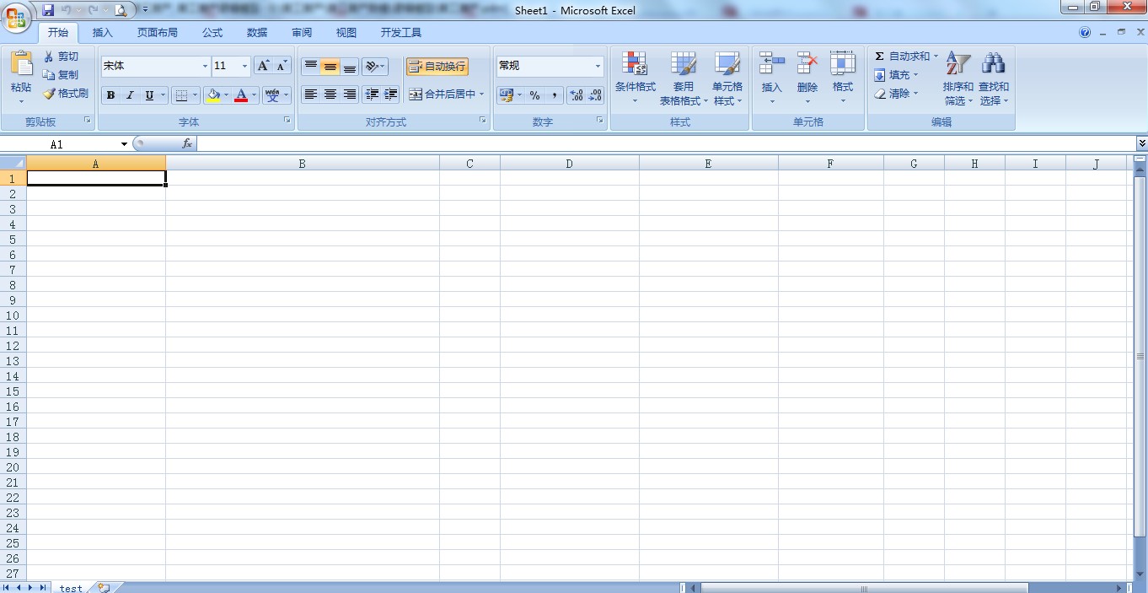The image size is (1148, 593).
Task: Toggle Italic formatting
Action: [130, 95]
